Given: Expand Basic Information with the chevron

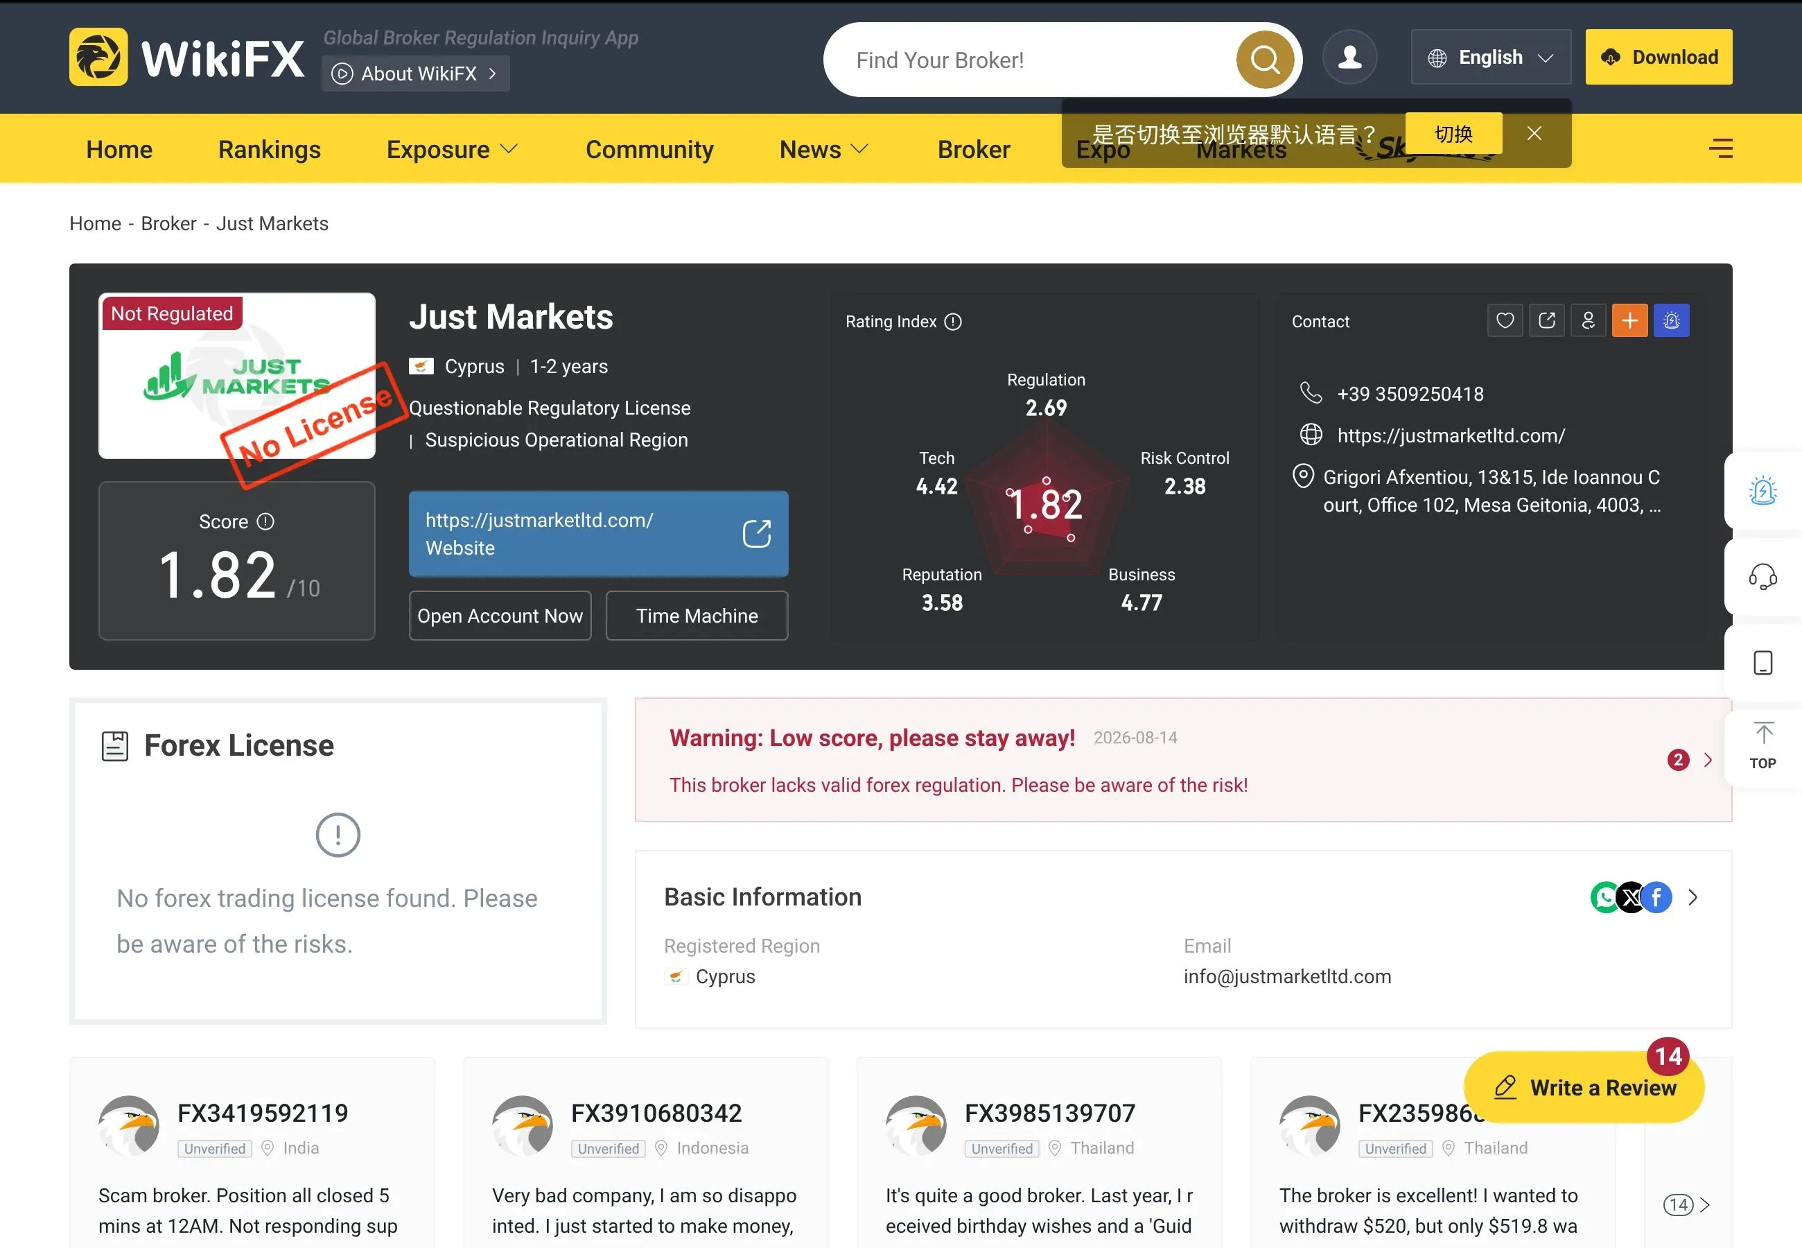Looking at the screenshot, I should click(1692, 898).
